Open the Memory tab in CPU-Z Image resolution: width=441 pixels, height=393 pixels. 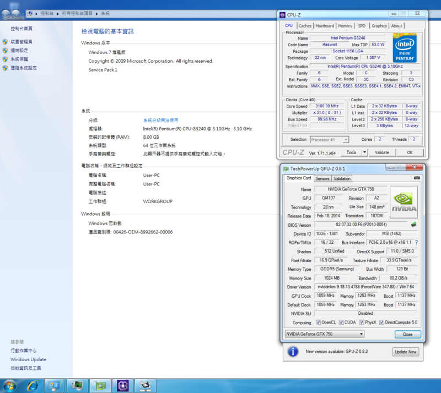tap(345, 26)
